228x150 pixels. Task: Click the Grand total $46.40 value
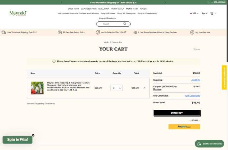pyautogui.click(x=196, y=103)
